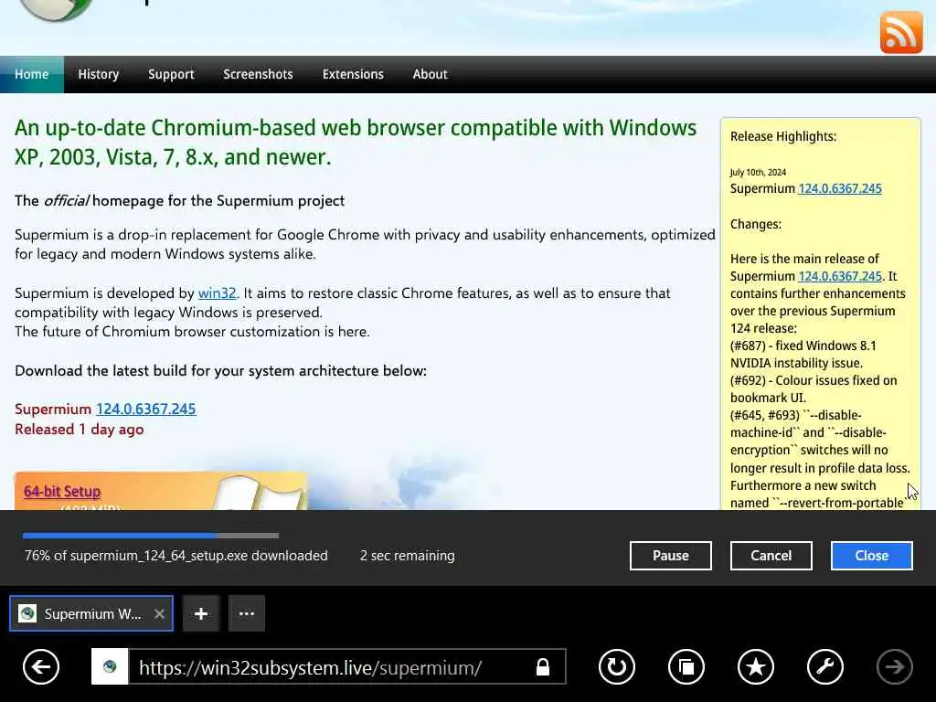Click the download progress bar
936x702 pixels.
[151, 536]
